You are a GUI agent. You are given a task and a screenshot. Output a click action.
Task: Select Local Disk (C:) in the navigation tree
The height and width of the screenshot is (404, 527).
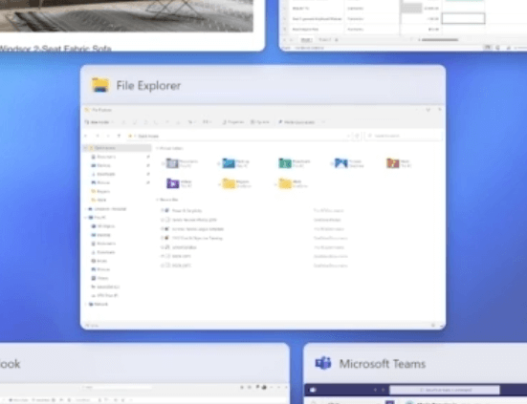pyautogui.click(x=106, y=287)
